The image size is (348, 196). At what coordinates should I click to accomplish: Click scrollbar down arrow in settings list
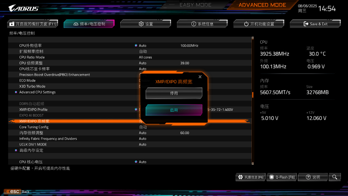253,163
